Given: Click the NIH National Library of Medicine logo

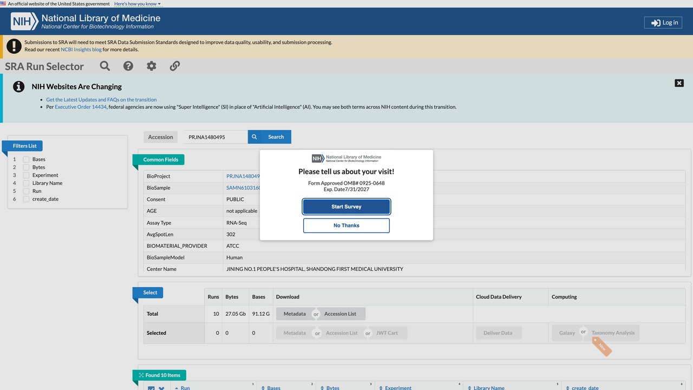Looking at the screenshot, I should [x=86, y=22].
